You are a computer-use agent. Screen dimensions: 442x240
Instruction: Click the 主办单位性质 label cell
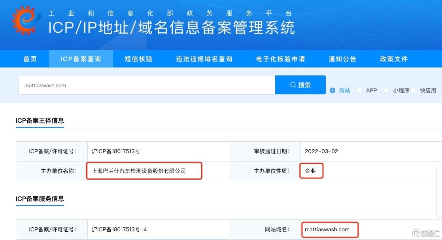(x=265, y=171)
